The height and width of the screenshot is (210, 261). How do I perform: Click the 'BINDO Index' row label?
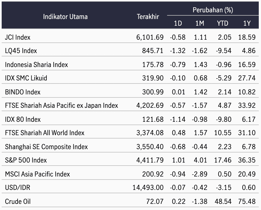(23, 92)
